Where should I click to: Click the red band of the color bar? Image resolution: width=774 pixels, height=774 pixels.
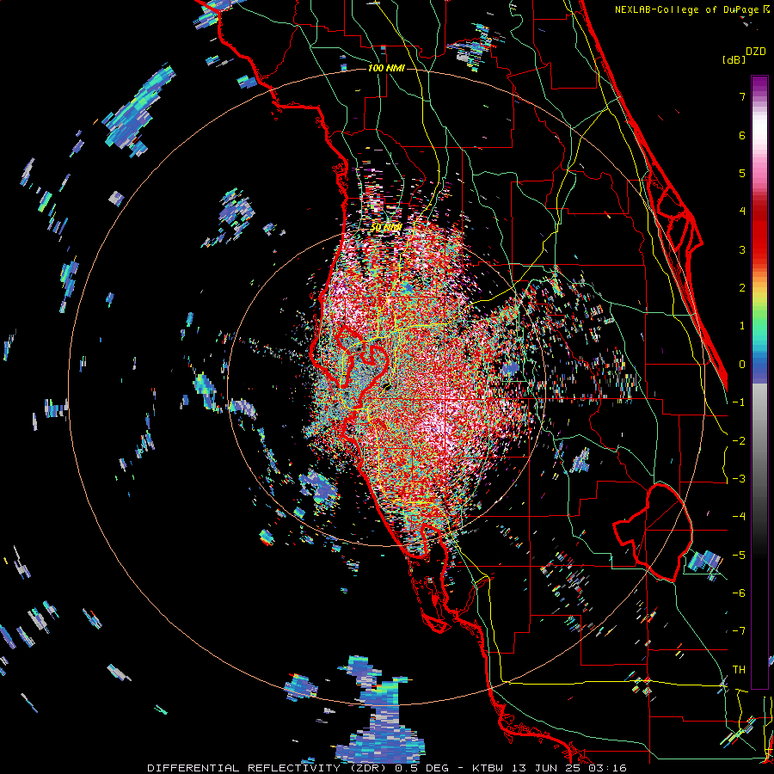tap(759, 232)
